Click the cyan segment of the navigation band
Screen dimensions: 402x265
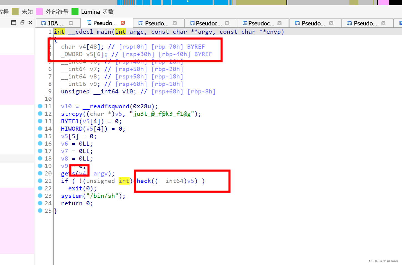[x=192, y=2]
